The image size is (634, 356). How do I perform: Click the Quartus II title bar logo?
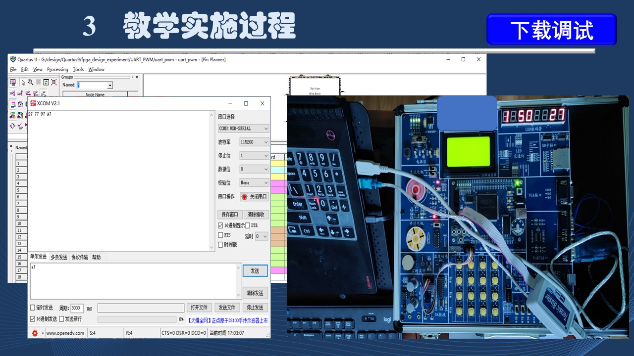coord(13,59)
